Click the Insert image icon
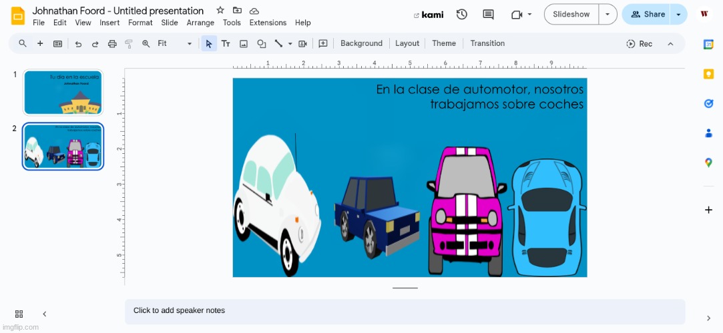This screenshot has width=723, height=333. pyautogui.click(x=244, y=44)
